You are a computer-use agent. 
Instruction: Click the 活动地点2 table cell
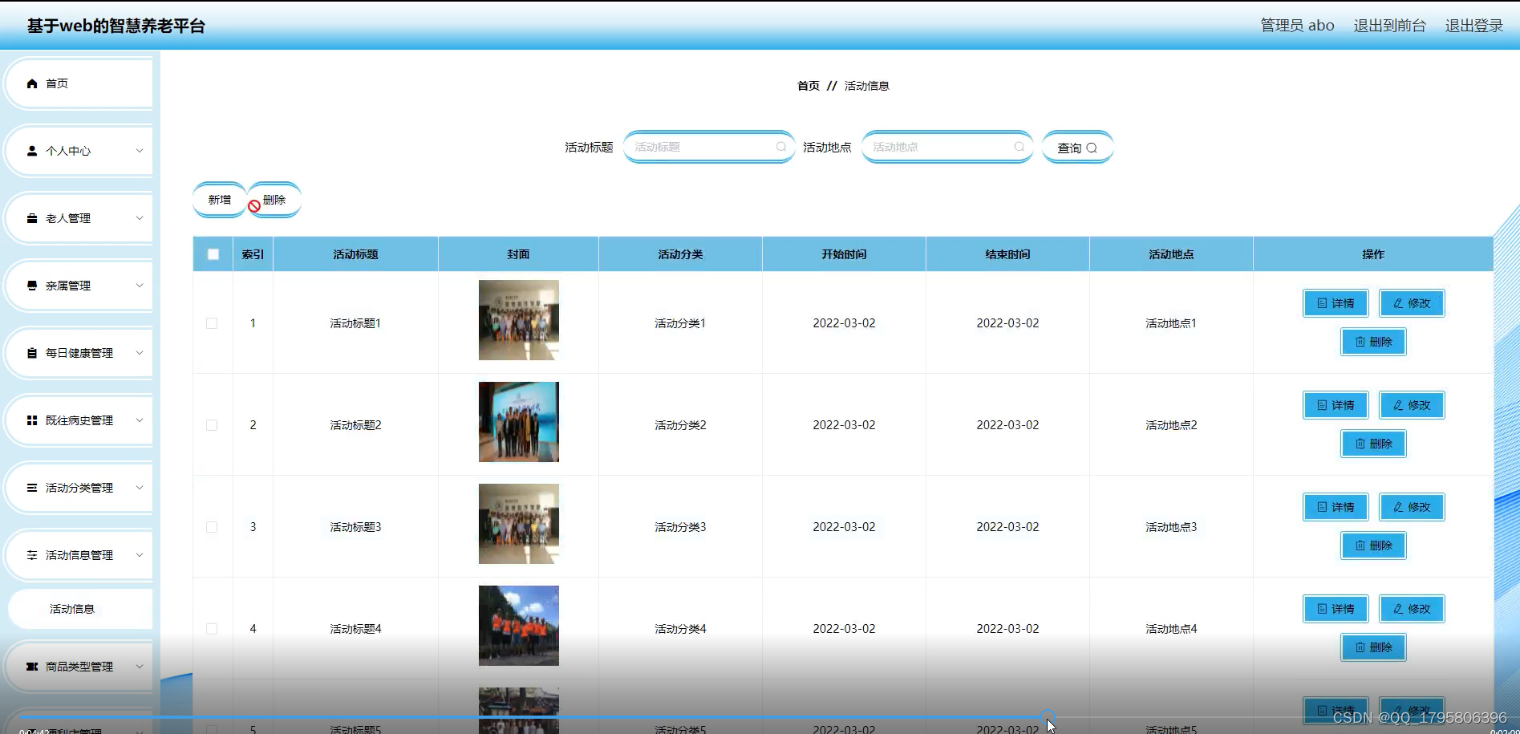pos(1171,425)
